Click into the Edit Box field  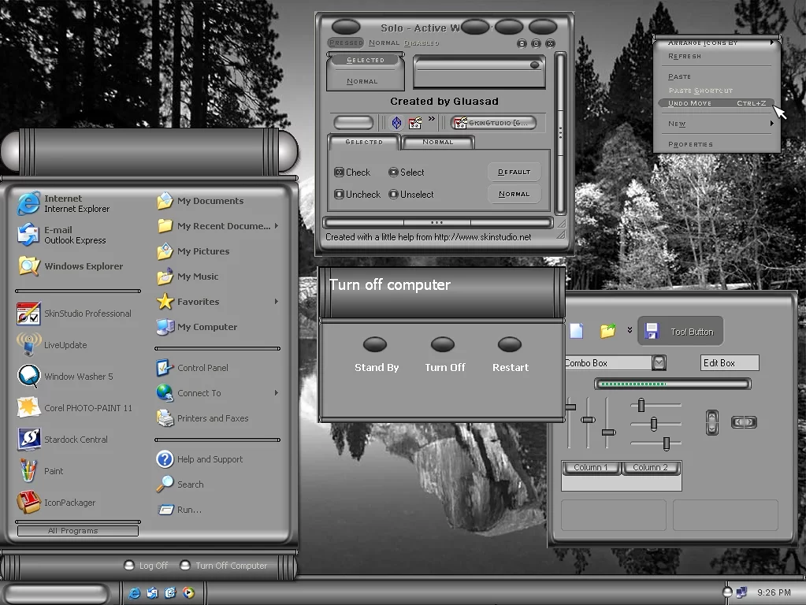pos(730,363)
